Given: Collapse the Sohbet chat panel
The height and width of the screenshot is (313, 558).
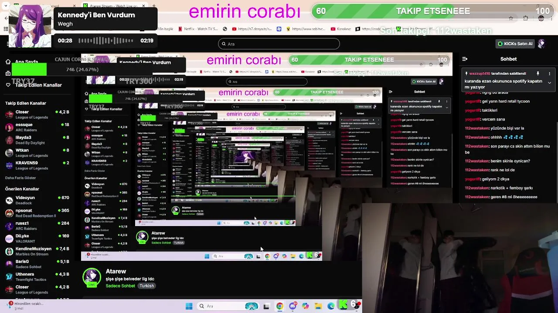Looking at the screenshot, I should click(465, 59).
